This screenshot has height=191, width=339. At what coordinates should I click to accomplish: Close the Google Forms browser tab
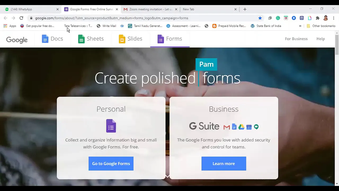(117, 9)
